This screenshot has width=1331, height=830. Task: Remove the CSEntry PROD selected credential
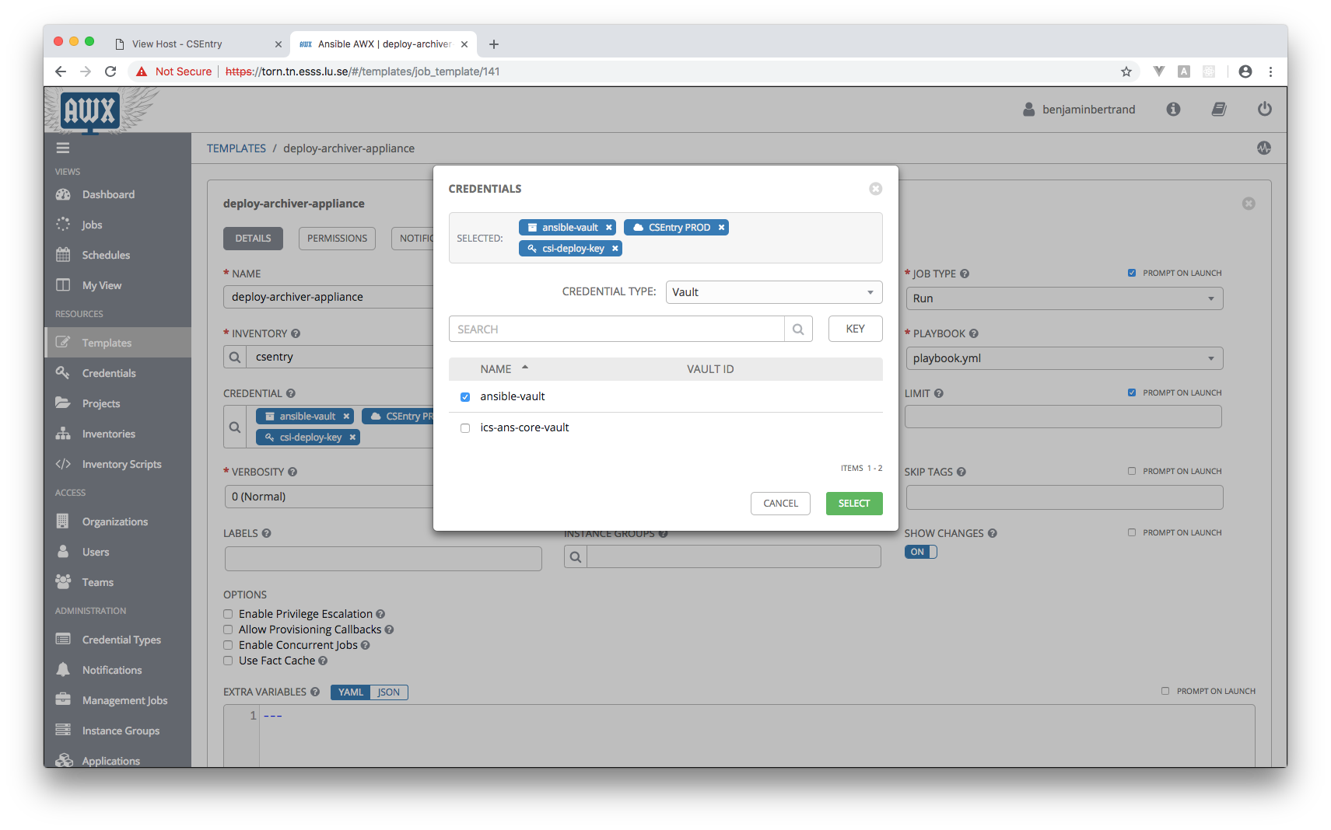click(720, 227)
